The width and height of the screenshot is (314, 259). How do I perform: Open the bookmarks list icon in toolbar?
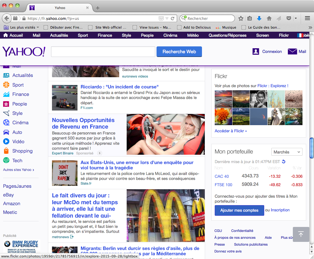coord(250,18)
